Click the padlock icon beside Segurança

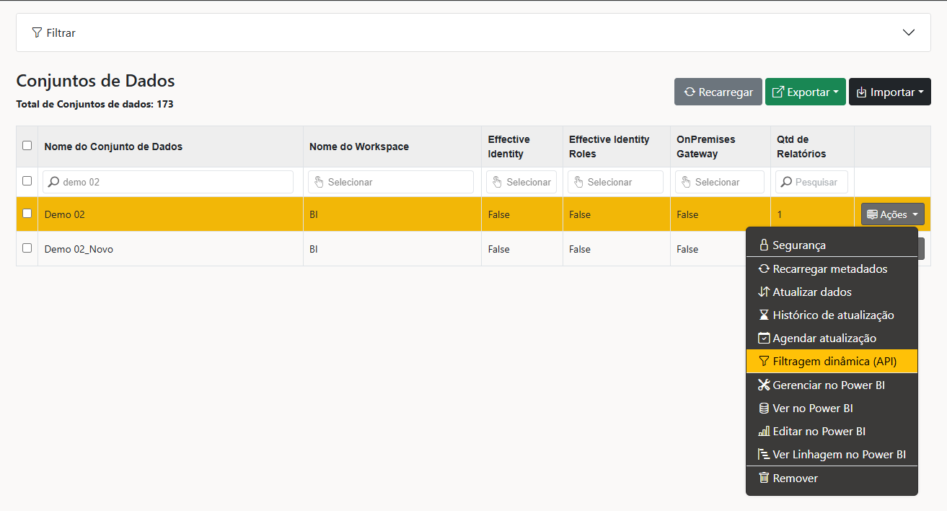click(764, 245)
